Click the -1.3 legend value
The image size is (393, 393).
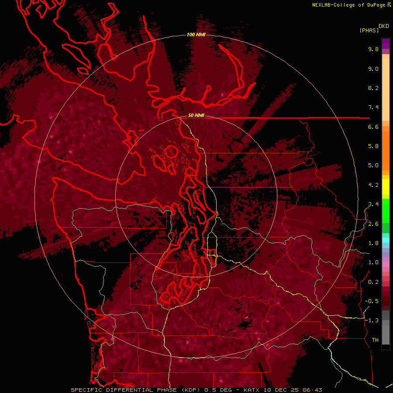(372, 321)
